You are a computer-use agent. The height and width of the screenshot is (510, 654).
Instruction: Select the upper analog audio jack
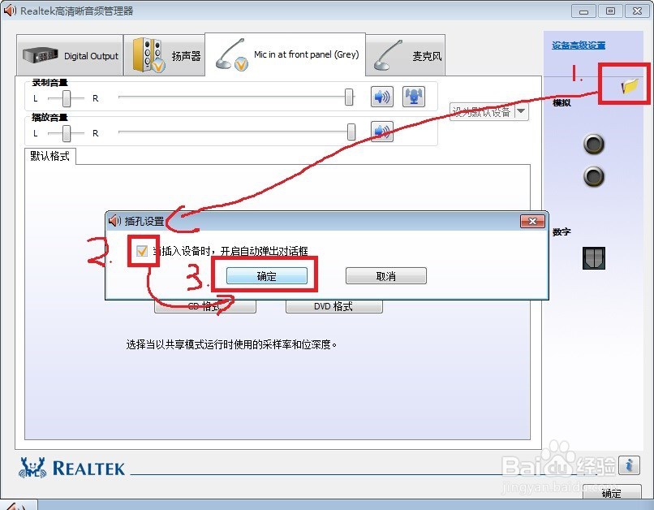(593, 145)
